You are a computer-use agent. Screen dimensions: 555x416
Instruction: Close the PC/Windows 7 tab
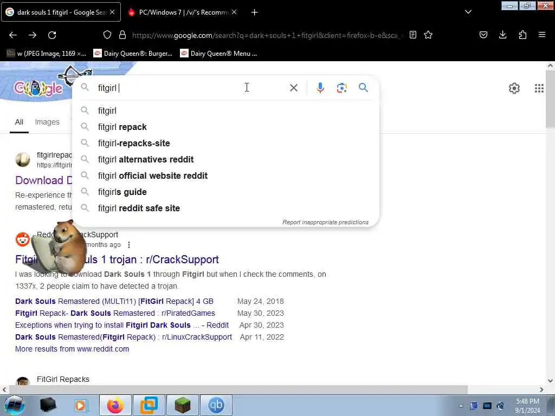(x=234, y=12)
